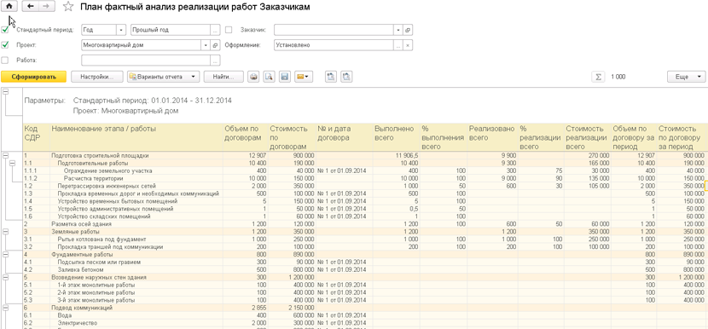Click the Сформировать button
Viewport: 708px width, 329px height.
(34, 77)
